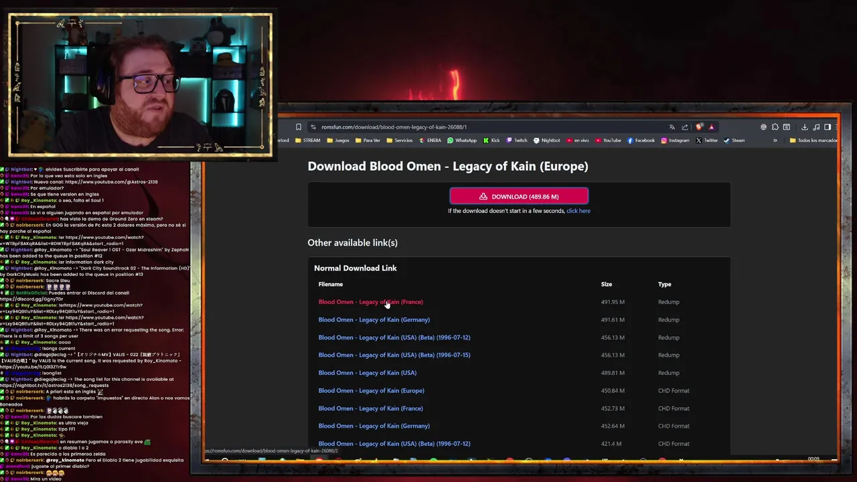Open the (USA) (Beta) (1996-07-12) 456.13 M link
This screenshot has width=857, height=482.
pos(394,337)
